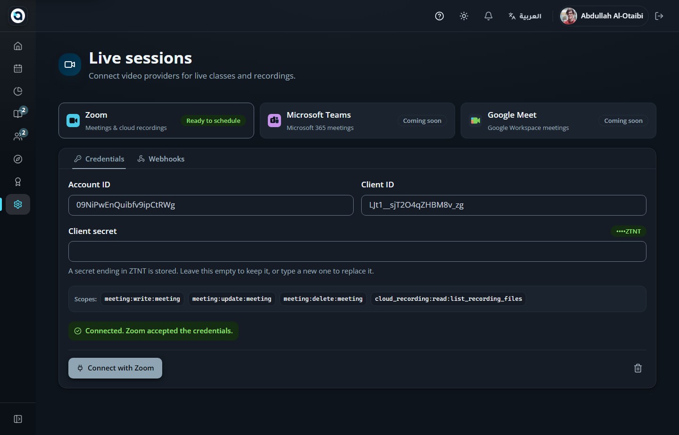Screen dimensions: 679x435
Task: Toggle the light theme sun icon
Action: click(x=464, y=16)
